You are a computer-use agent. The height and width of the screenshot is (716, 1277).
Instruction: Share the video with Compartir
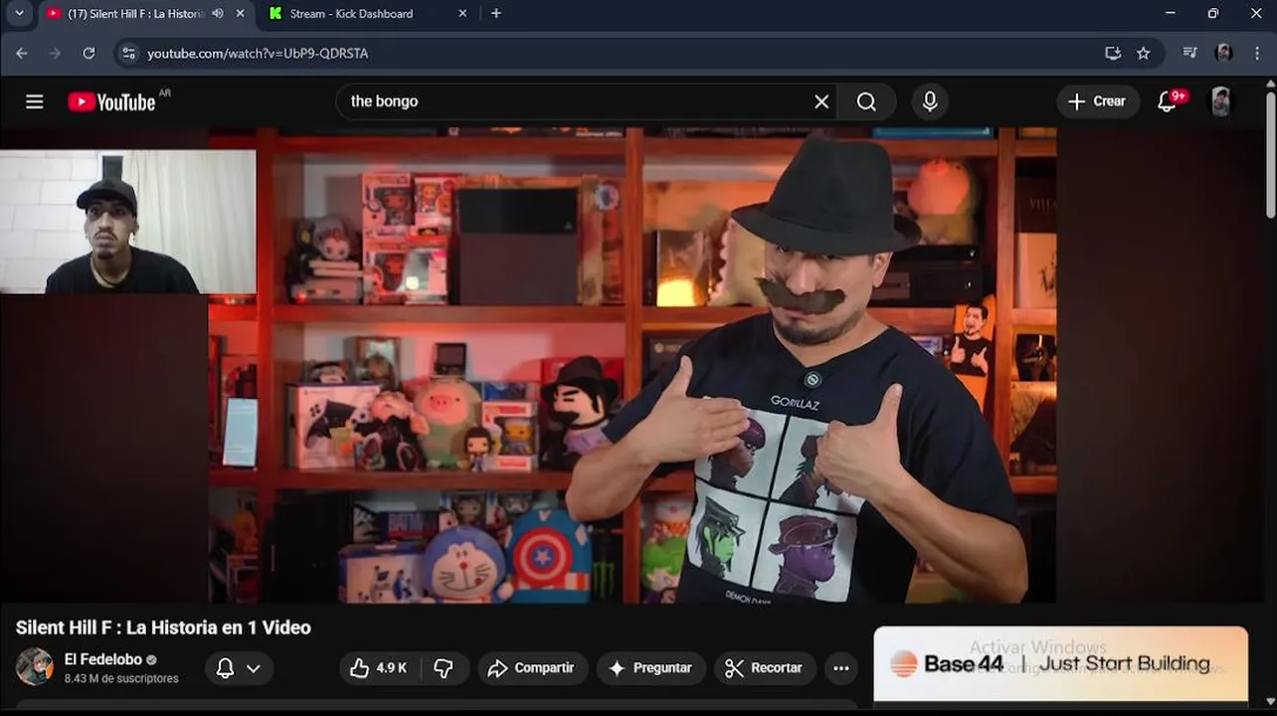click(532, 668)
